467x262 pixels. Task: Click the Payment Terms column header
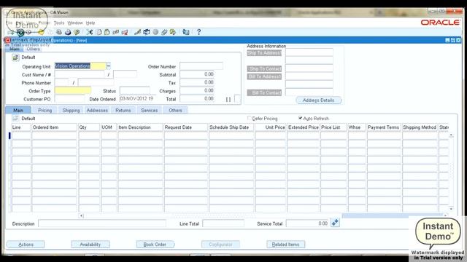click(384, 127)
